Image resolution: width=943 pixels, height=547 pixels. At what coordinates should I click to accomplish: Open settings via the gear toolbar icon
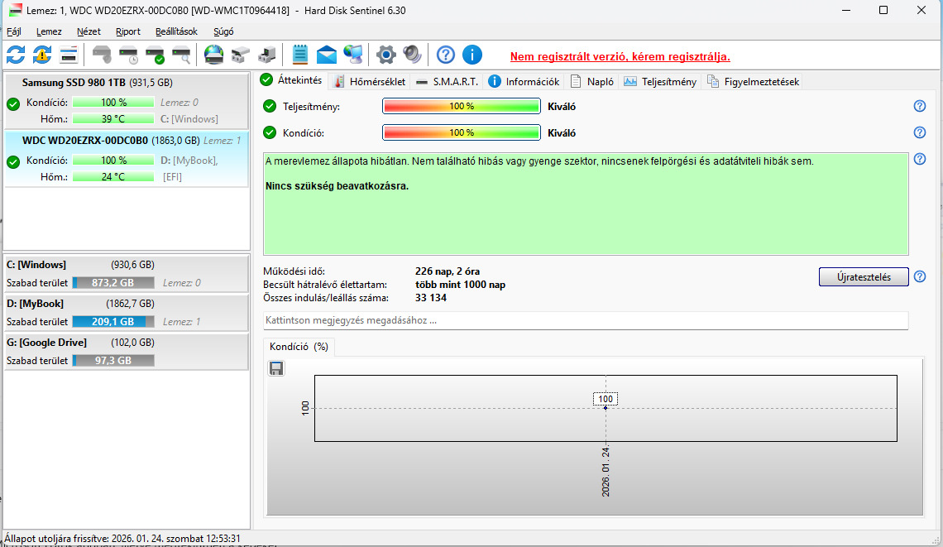click(x=385, y=55)
